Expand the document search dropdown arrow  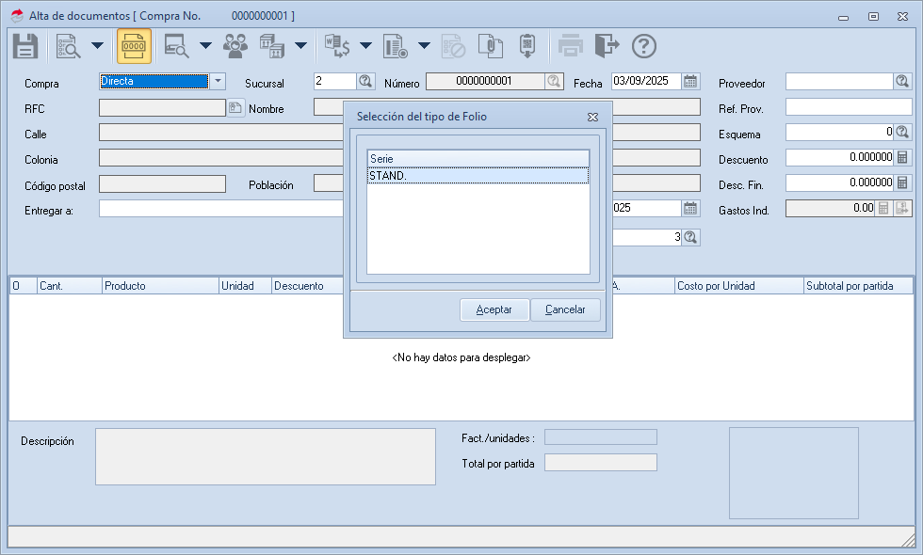pyautogui.click(x=97, y=45)
